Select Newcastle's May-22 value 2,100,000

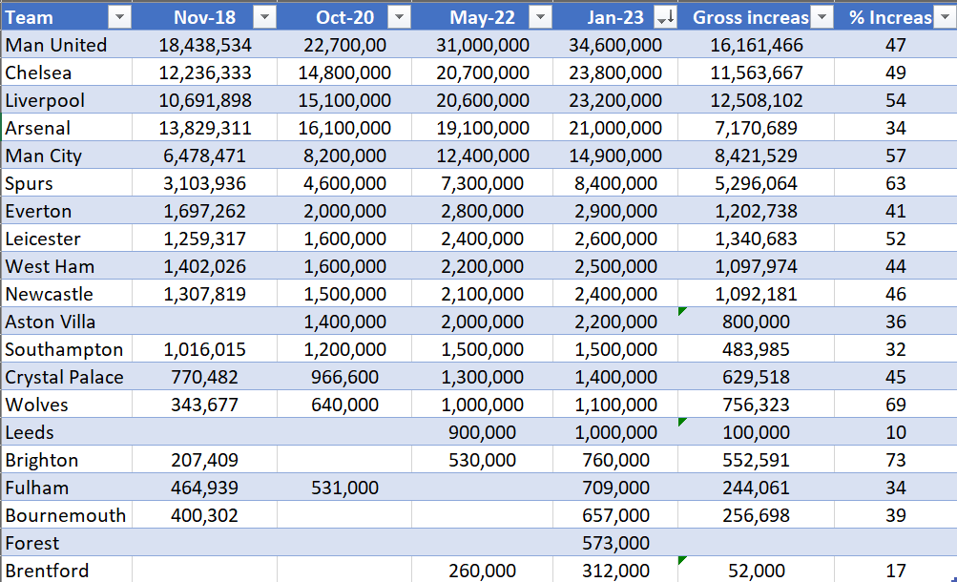point(482,294)
